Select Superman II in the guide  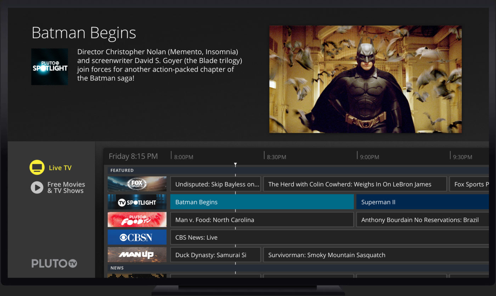423,202
